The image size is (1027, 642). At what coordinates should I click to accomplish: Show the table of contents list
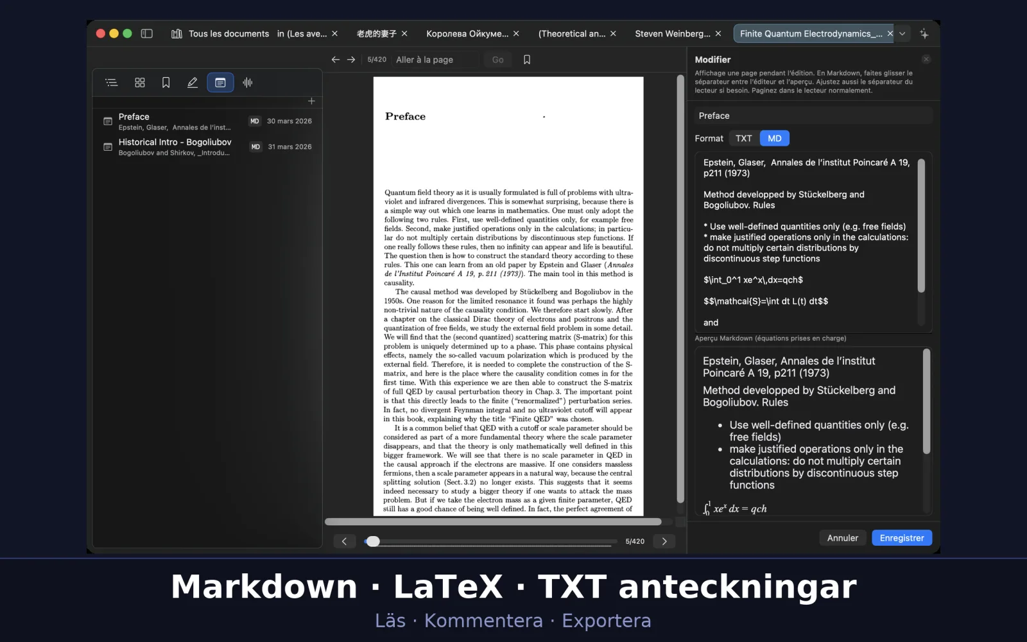(112, 82)
